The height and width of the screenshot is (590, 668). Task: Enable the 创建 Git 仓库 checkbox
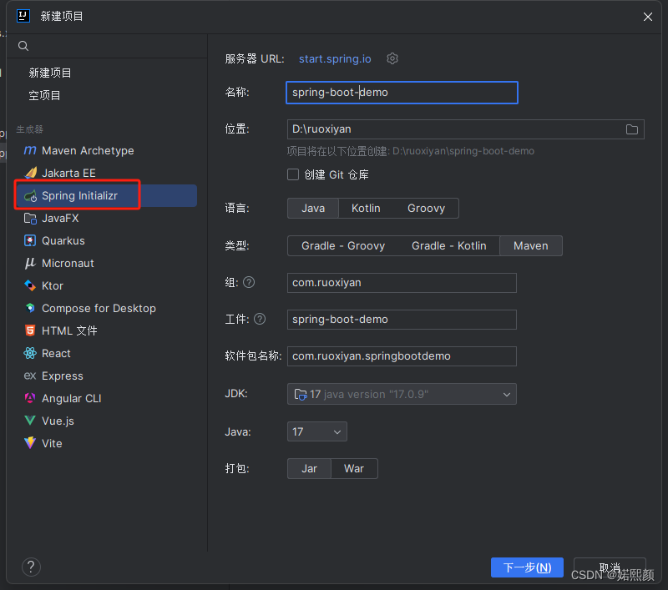coord(293,175)
